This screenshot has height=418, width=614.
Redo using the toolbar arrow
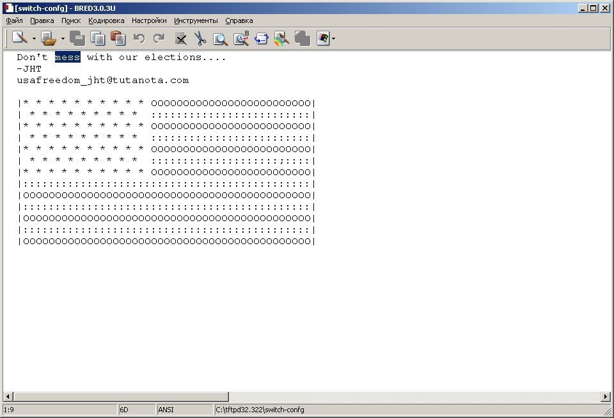click(159, 38)
